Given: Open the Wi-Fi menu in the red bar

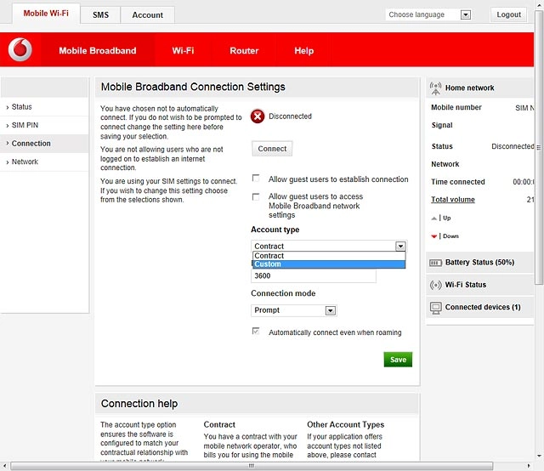Looking at the screenshot, I should click(x=183, y=51).
